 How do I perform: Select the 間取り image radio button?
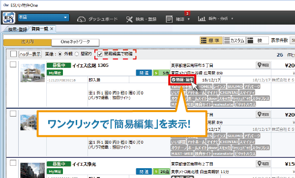pos(77,54)
